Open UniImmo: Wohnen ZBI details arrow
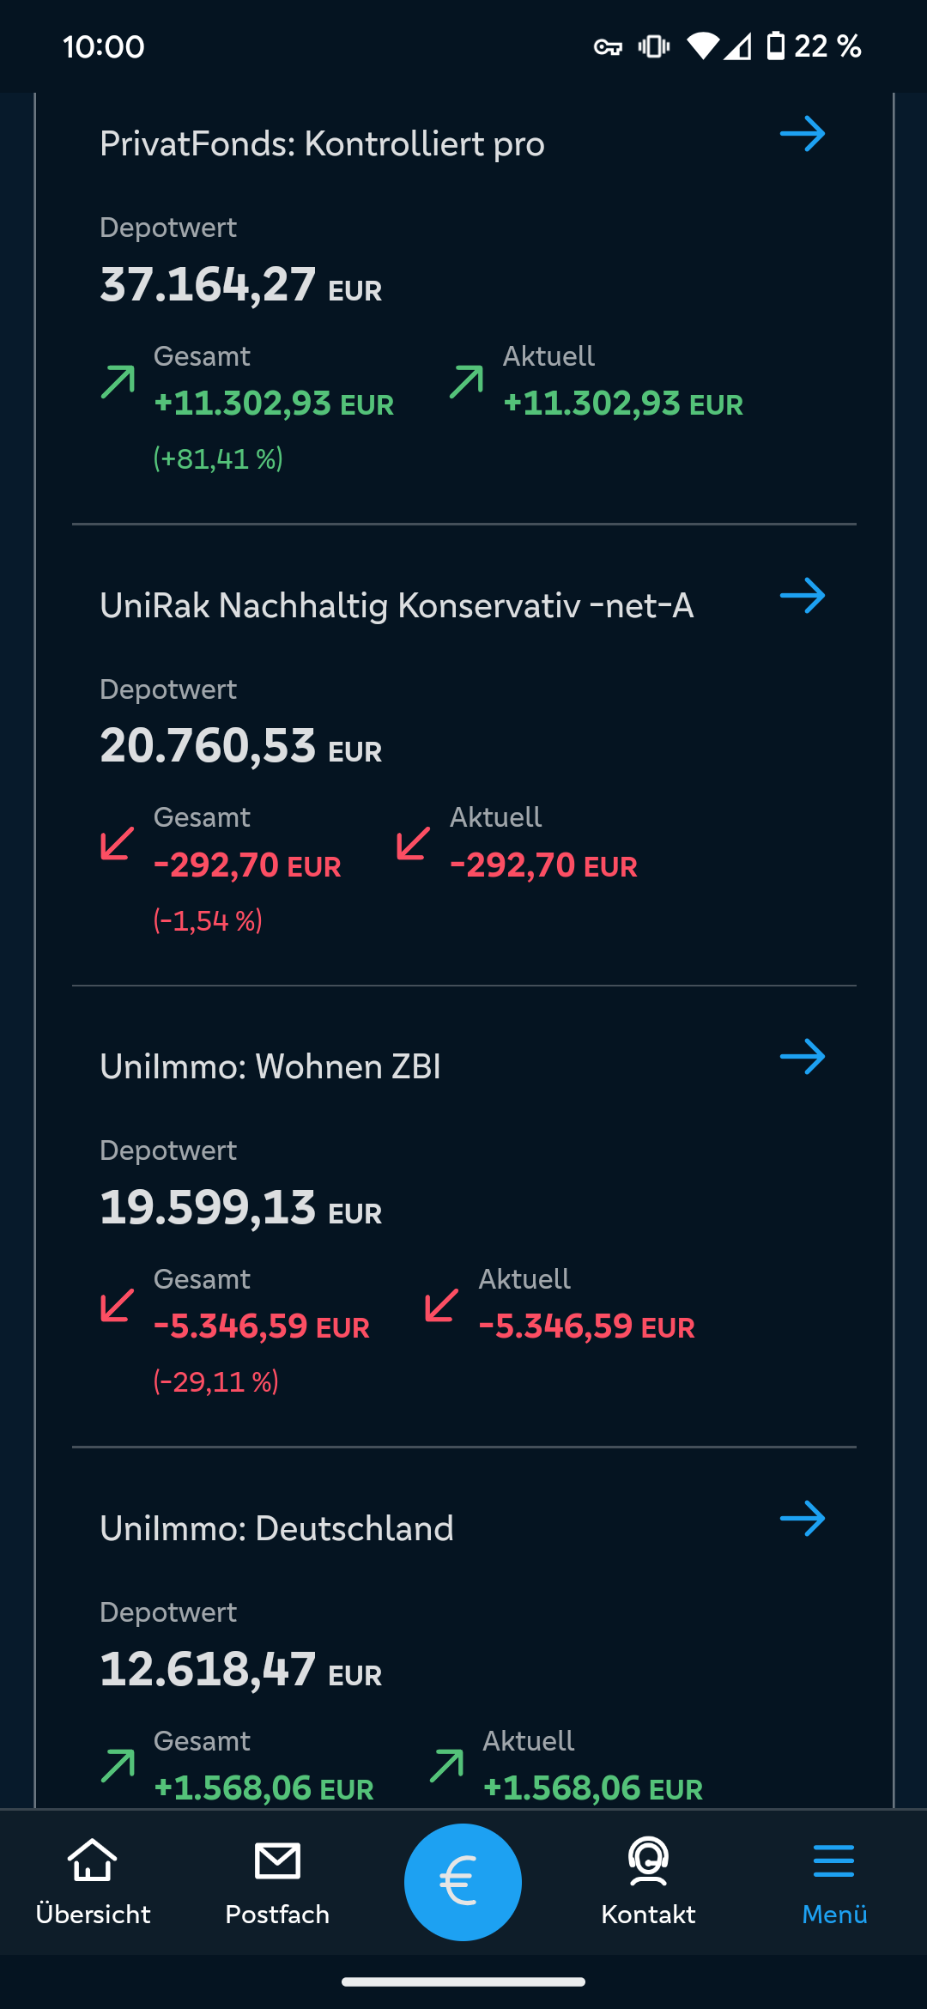927x2009 pixels. pos(802,1057)
